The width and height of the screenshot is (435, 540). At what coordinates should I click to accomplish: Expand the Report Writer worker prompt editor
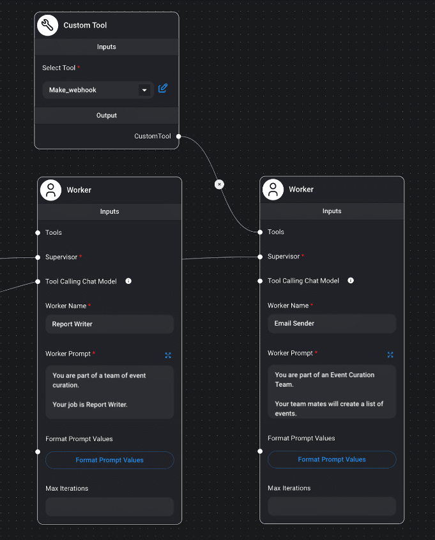(168, 356)
